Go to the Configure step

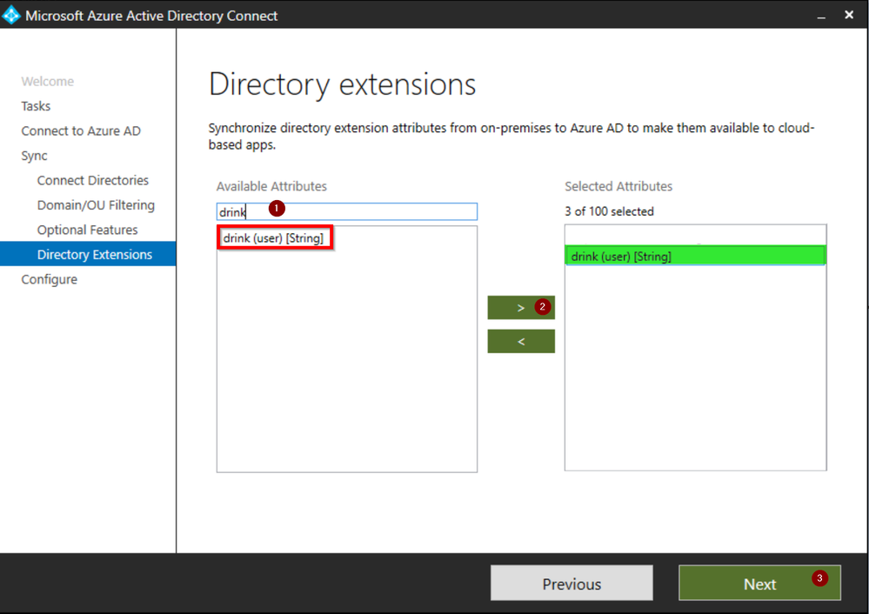point(50,279)
